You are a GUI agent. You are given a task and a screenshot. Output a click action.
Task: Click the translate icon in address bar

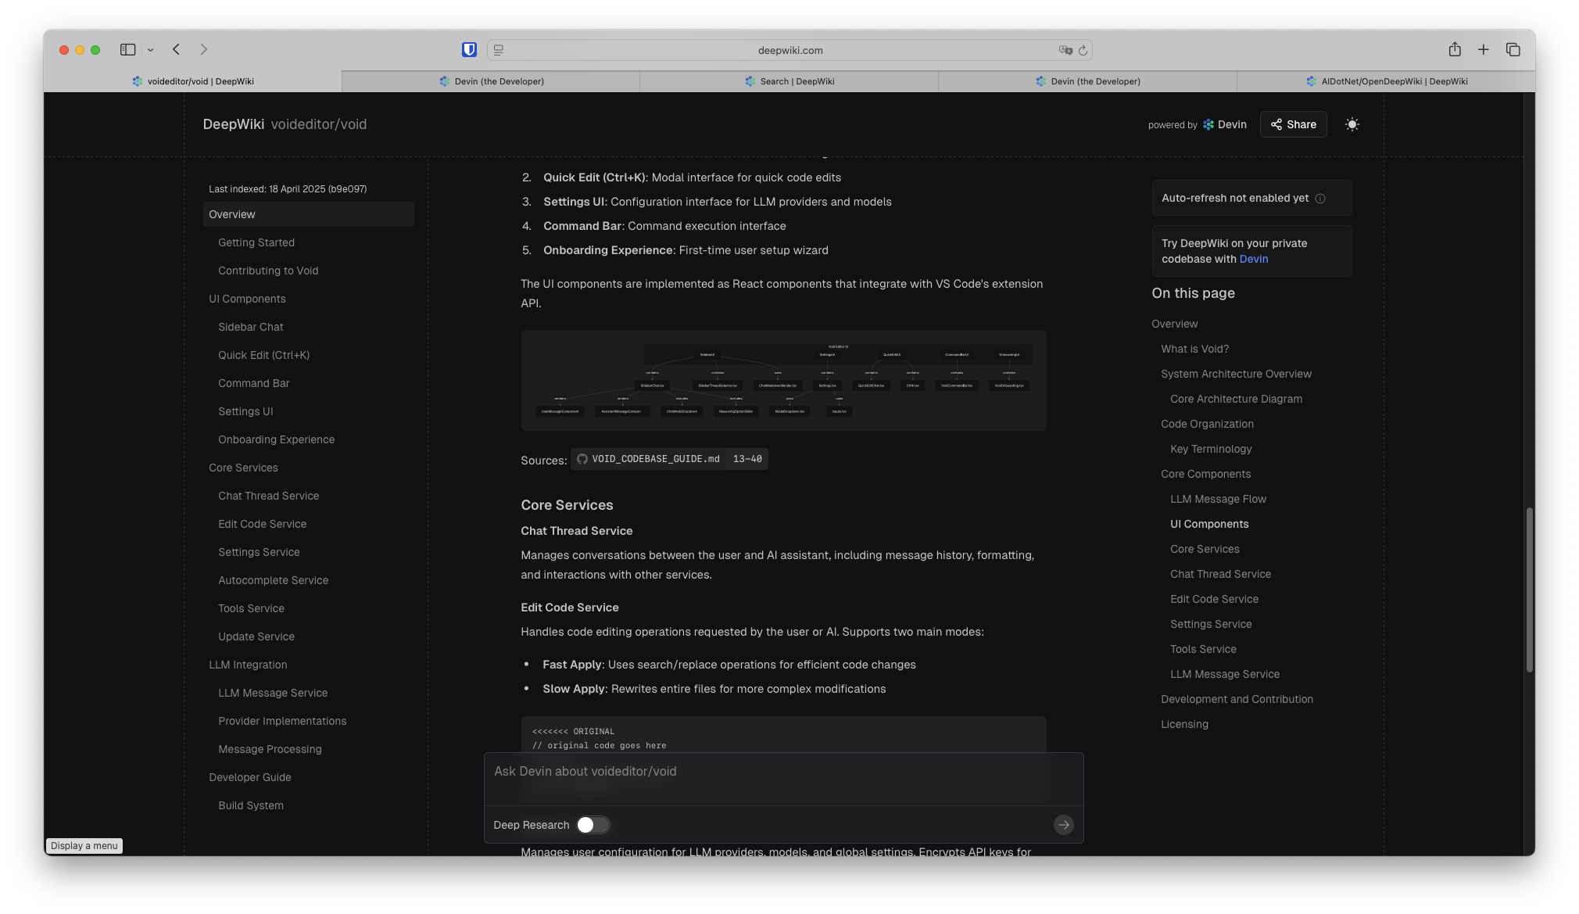coord(1065,50)
